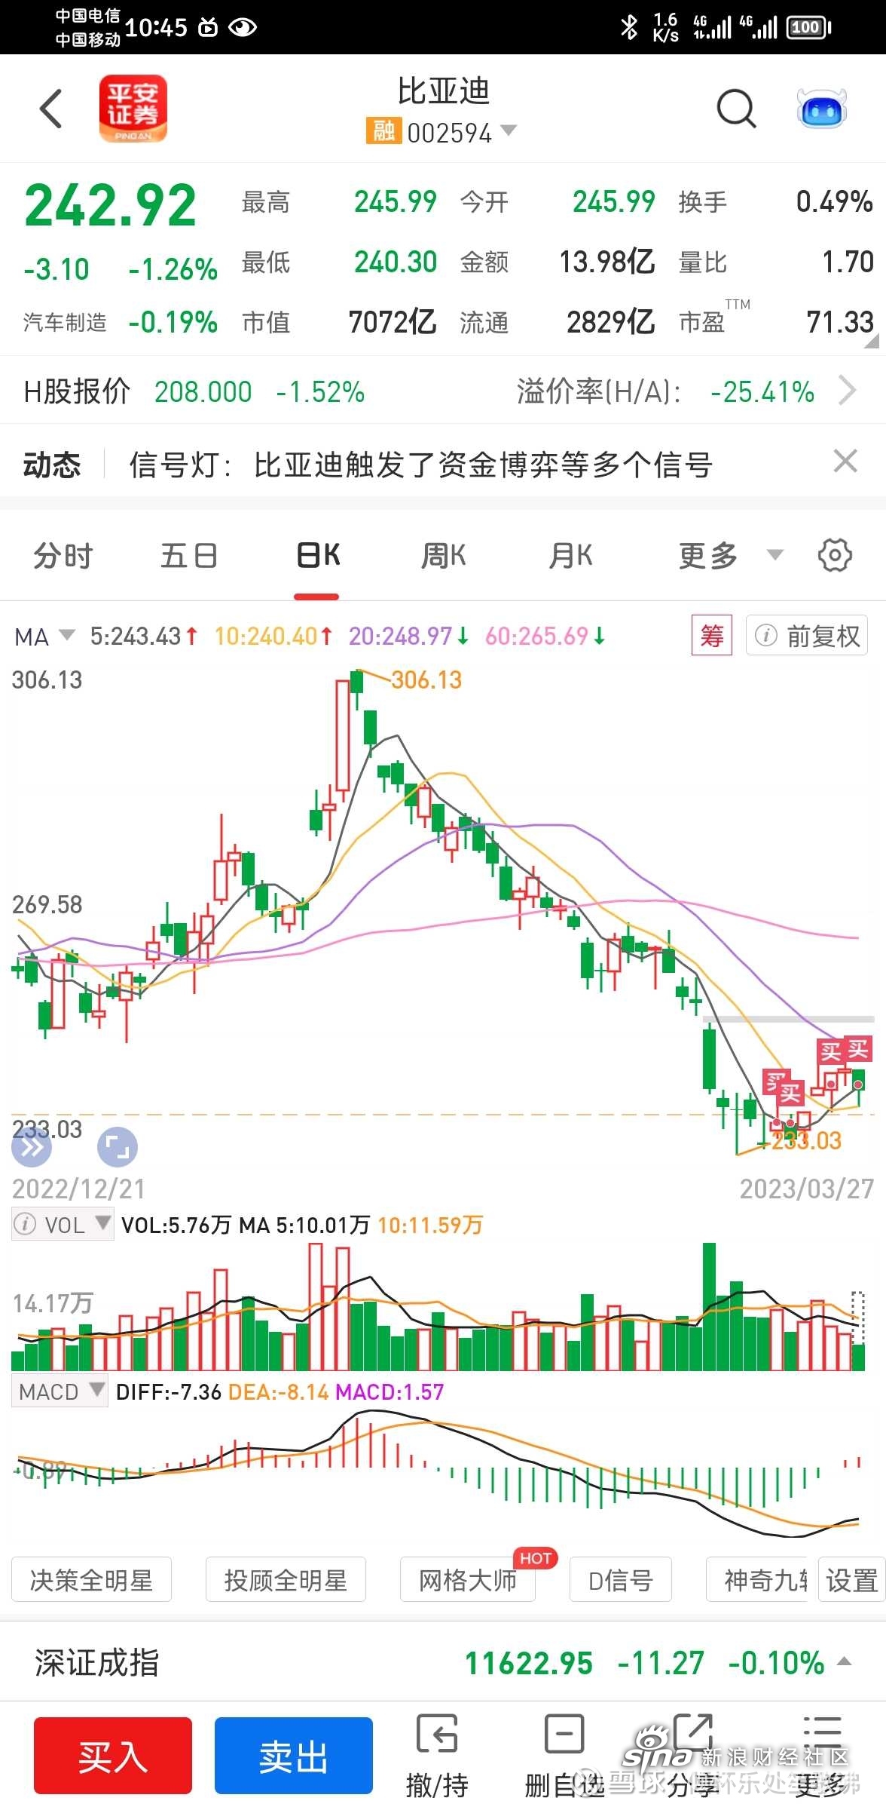This screenshot has height=1810, width=886.
Task: Switch to 月K tab
Action: 571,556
